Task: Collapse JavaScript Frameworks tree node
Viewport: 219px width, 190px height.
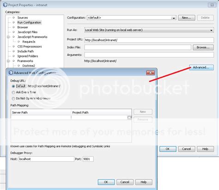Action: [x=8, y=37]
